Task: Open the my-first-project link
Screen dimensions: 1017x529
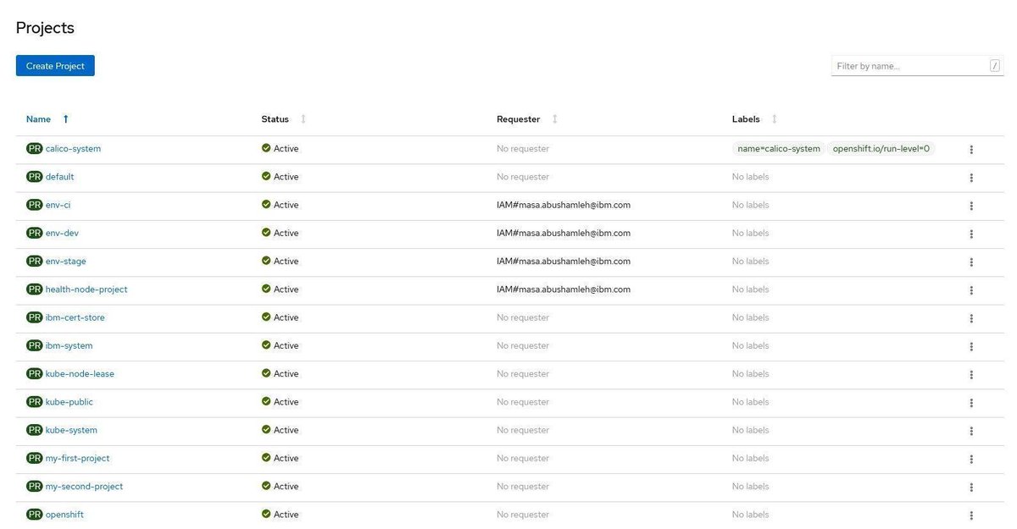Action: (x=78, y=458)
